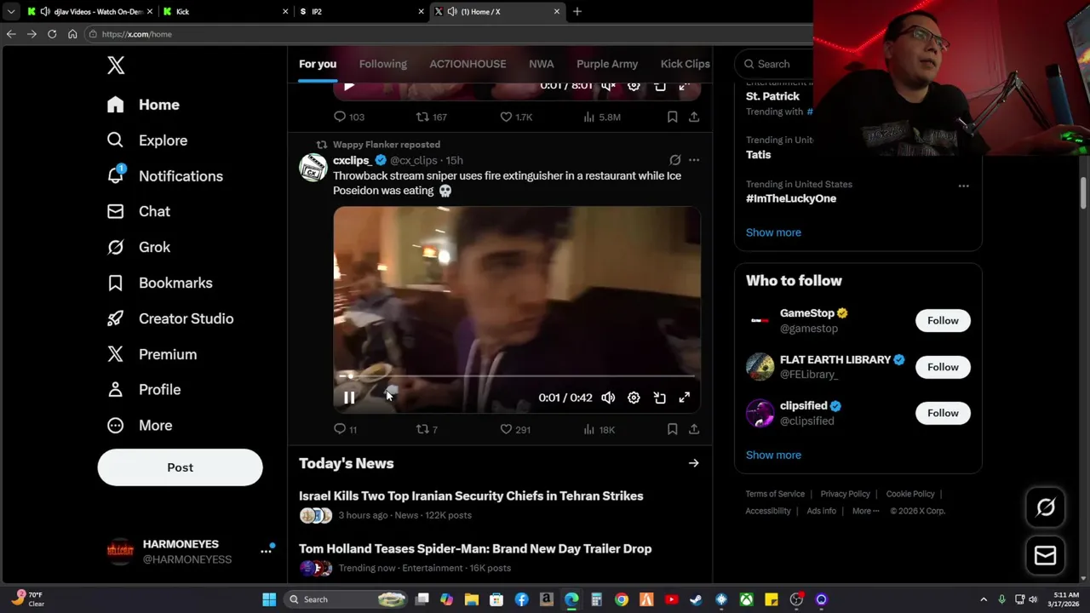Image resolution: width=1090 pixels, height=613 pixels.
Task: Bookmark the post with 5.8M views
Action: pyautogui.click(x=672, y=117)
